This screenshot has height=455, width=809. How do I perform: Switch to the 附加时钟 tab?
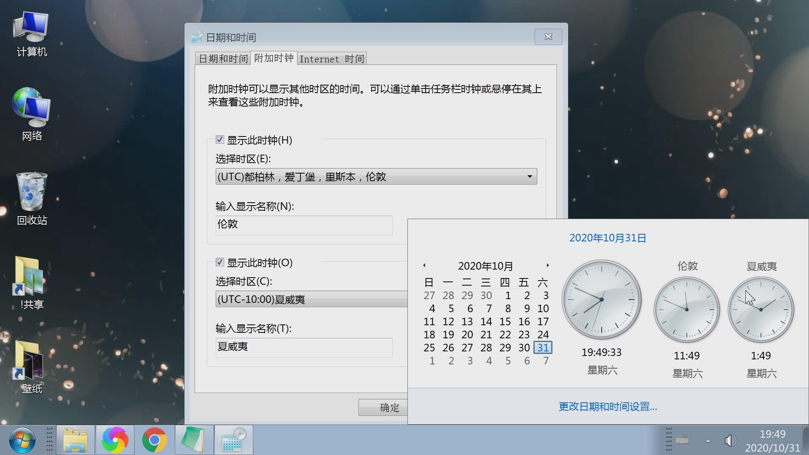pyautogui.click(x=273, y=58)
